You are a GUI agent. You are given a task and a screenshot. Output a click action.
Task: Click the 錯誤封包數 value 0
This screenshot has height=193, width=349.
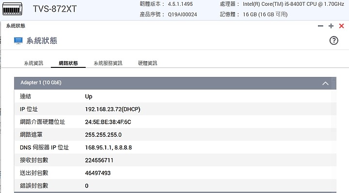coord(87,186)
